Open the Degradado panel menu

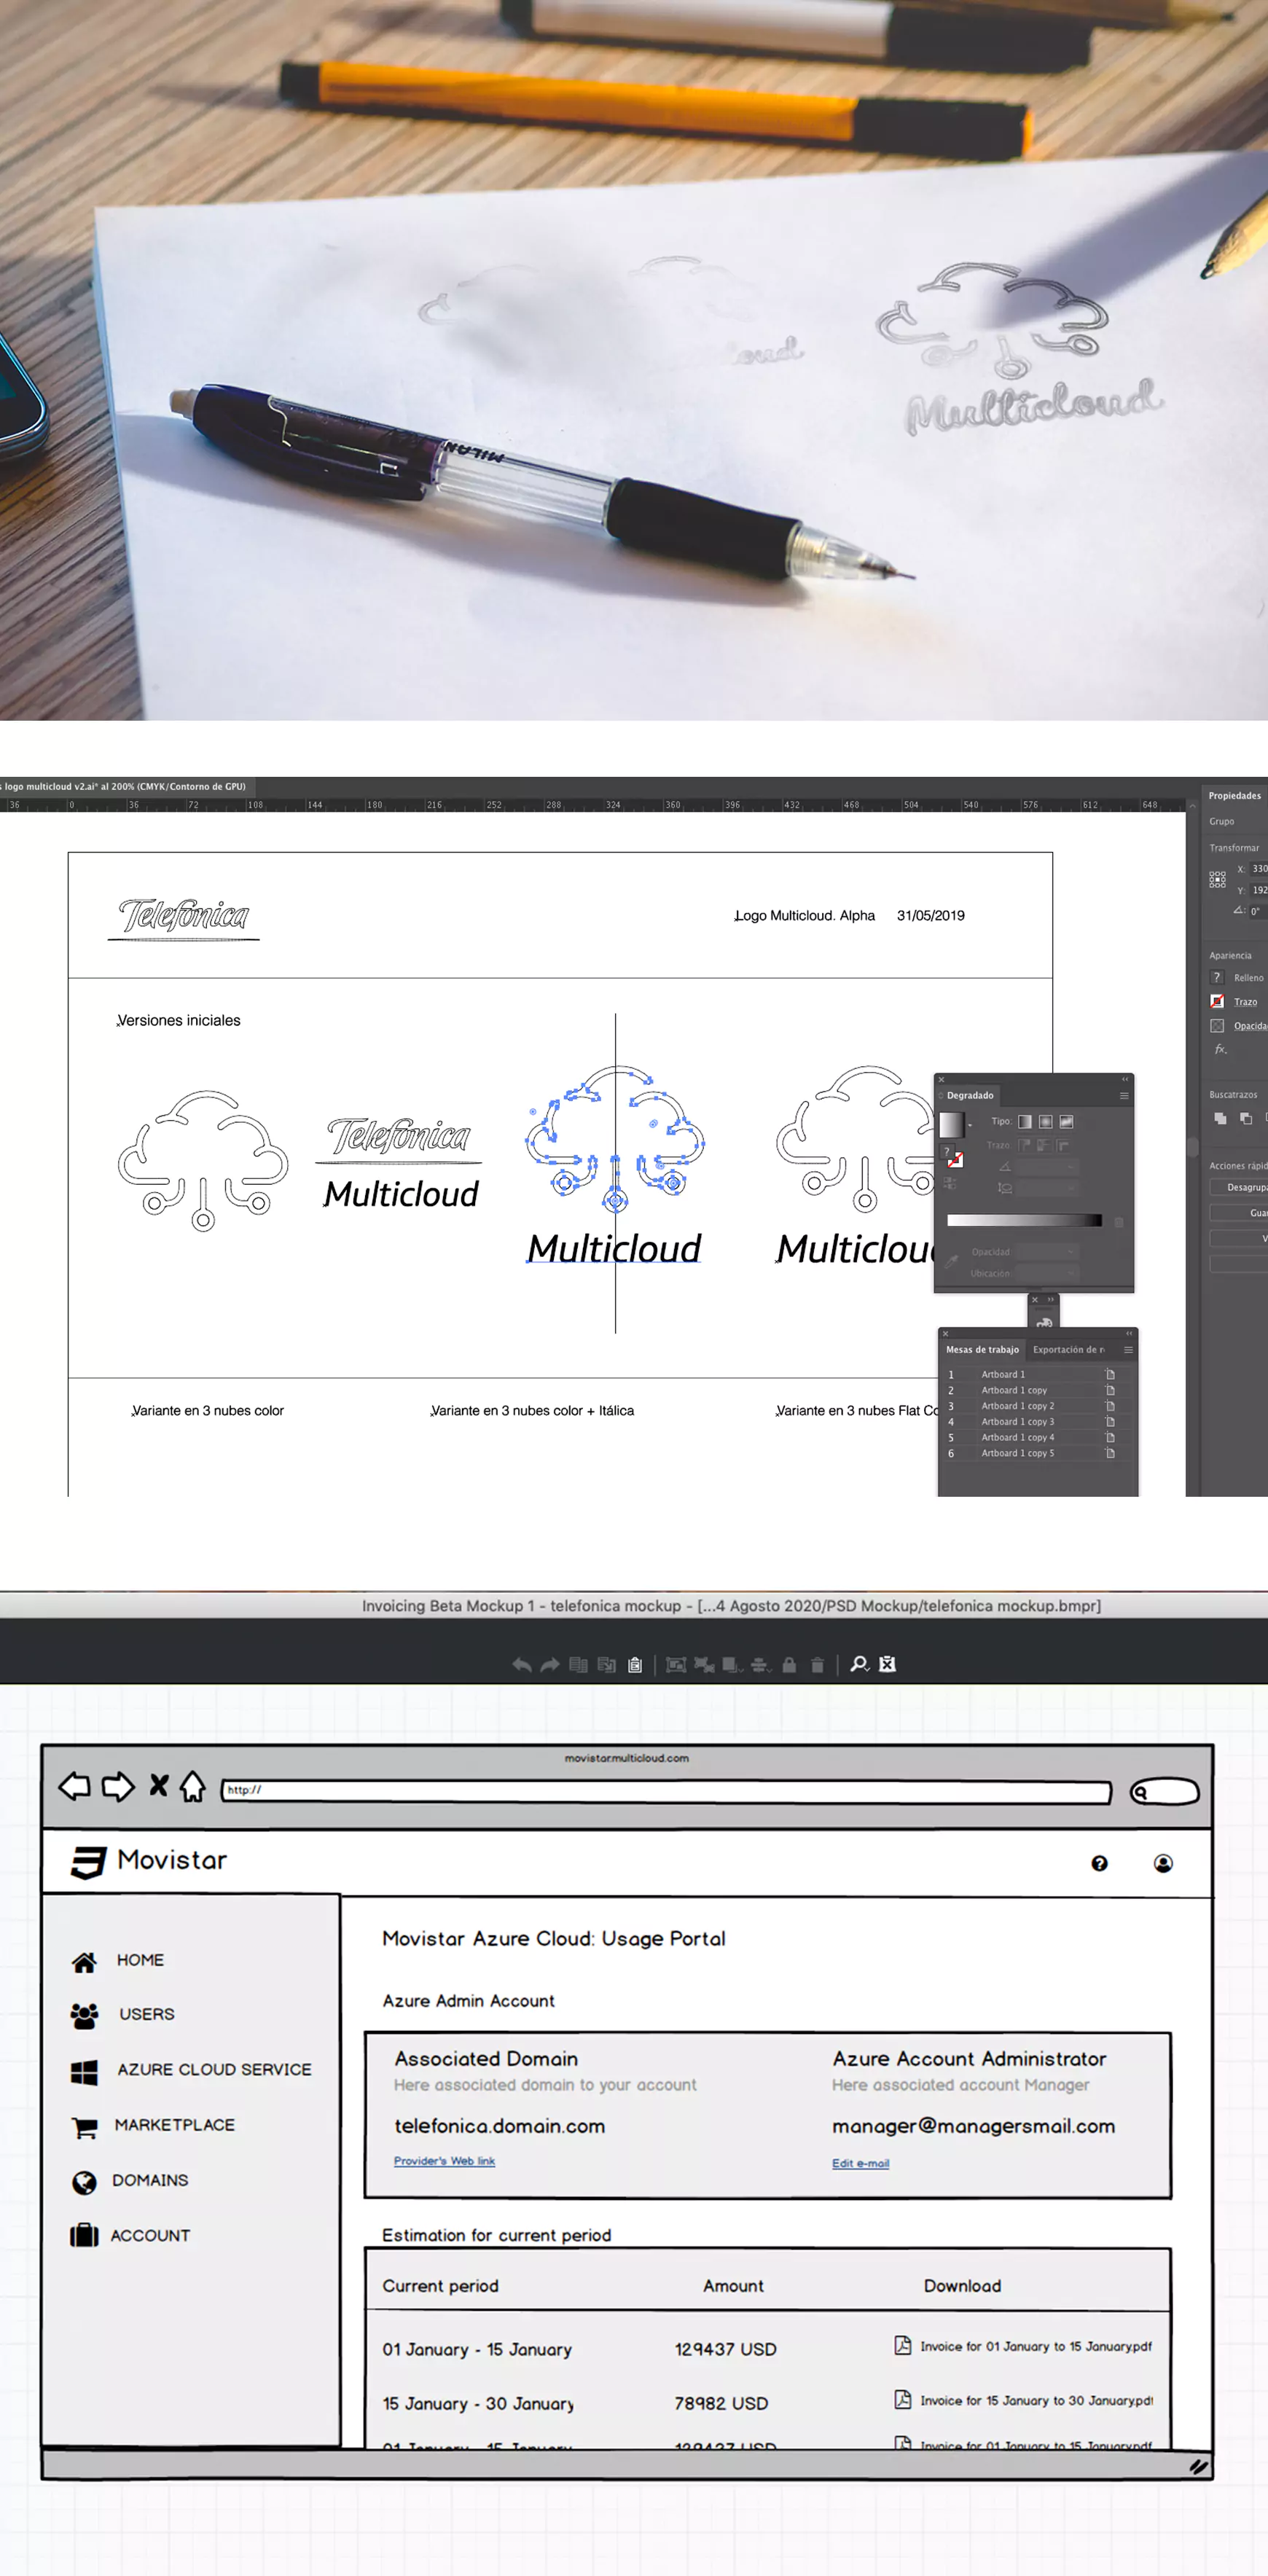1124,1095
